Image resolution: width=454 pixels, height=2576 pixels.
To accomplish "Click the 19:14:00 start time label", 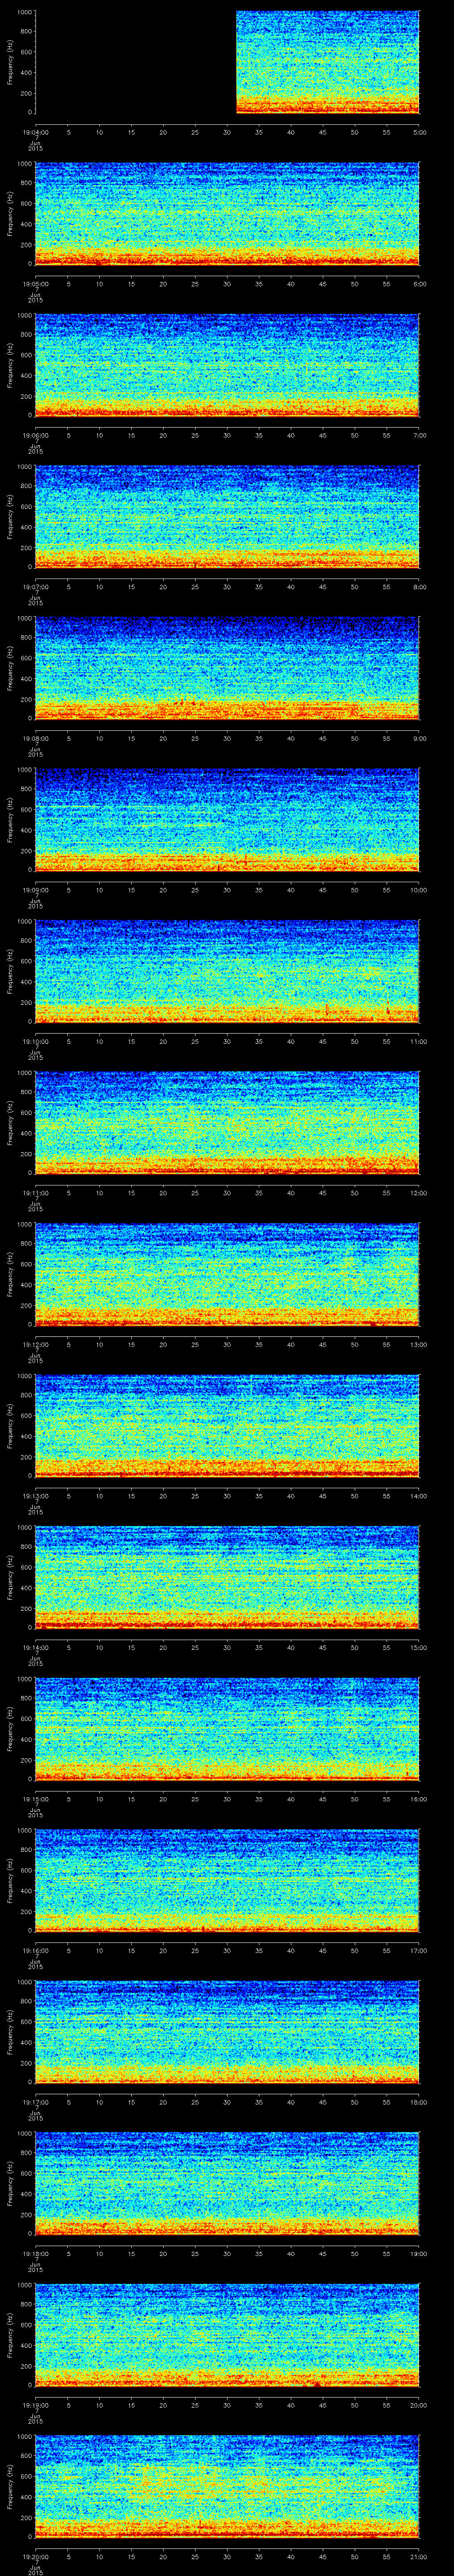I will pos(36,1648).
